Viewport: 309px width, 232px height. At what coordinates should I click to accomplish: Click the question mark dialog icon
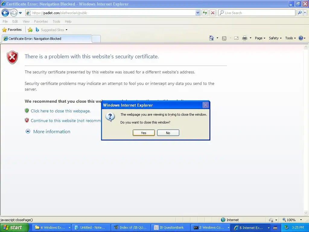110,117
